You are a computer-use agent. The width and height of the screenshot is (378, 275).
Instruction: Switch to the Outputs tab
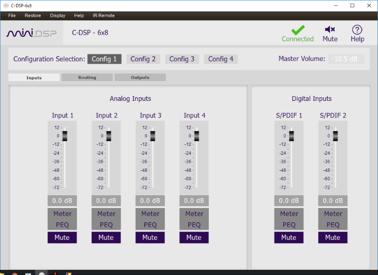(140, 77)
